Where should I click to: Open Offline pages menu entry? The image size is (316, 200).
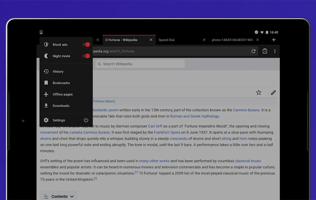click(66, 94)
